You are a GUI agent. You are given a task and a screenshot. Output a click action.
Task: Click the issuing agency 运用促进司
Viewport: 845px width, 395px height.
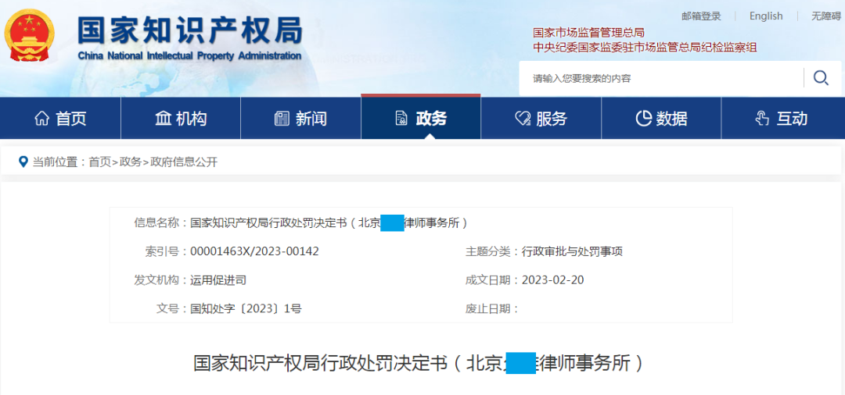pos(218,279)
